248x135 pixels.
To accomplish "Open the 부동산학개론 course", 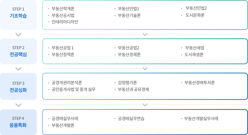I will (x=63, y=8).
